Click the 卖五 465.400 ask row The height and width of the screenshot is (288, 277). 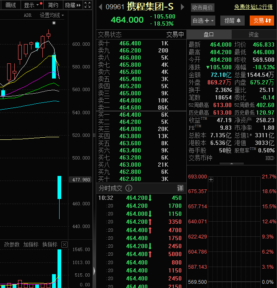tap(141, 79)
